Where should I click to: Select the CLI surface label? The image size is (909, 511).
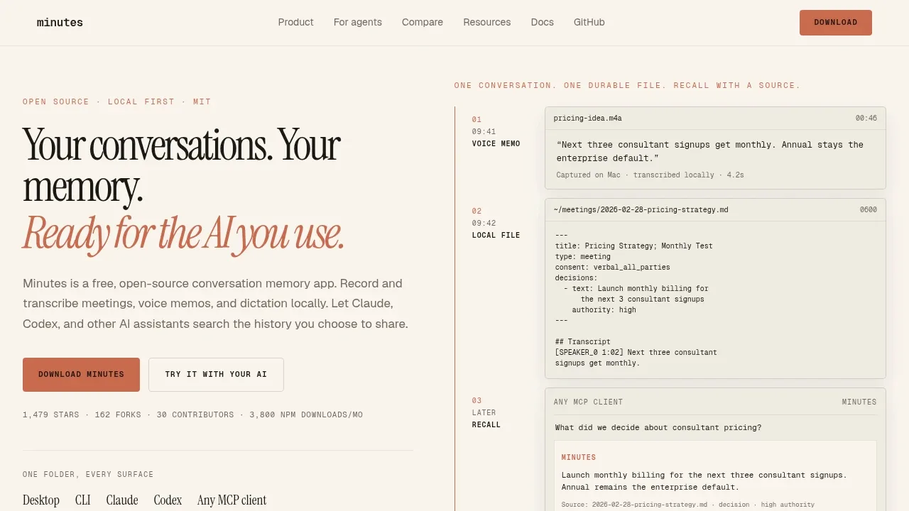[x=83, y=500]
